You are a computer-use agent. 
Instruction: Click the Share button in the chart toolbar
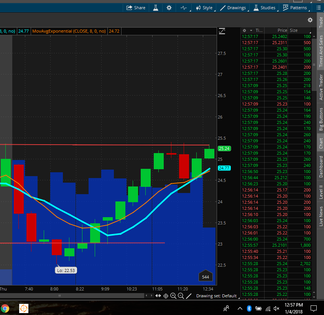click(x=136, y=8)
